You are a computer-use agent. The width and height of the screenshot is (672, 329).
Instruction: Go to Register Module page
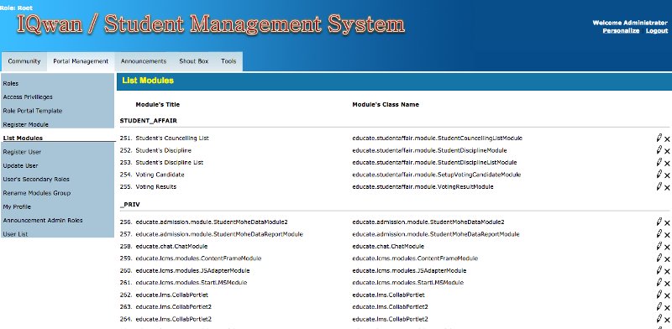point(26,125)
